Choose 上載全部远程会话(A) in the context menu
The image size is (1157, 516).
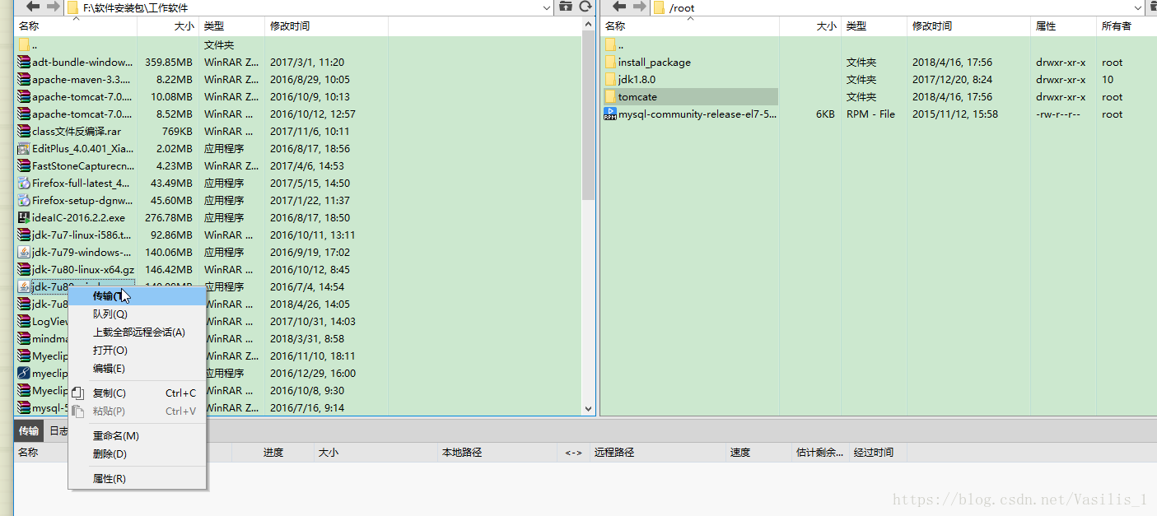coord(137,332)
